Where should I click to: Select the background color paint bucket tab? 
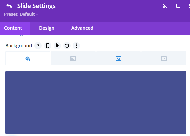(x=28, y=58)
